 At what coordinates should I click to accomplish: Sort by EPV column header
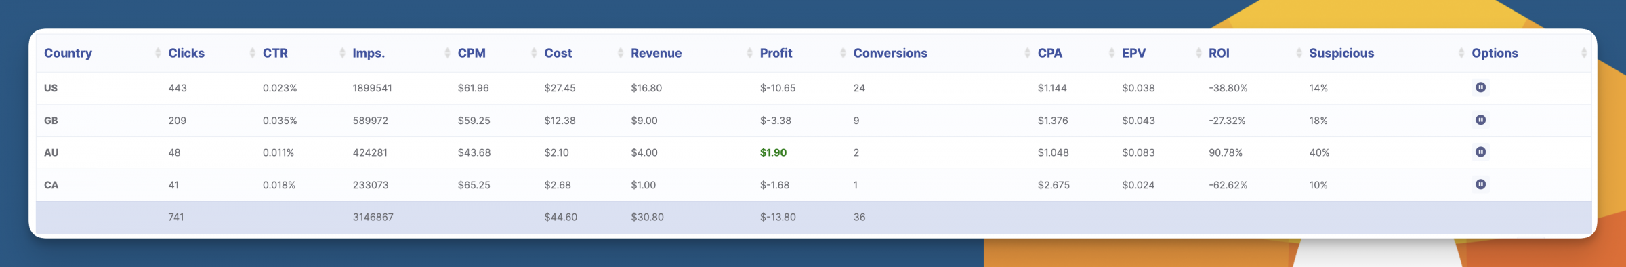(x=1133, y=53)
